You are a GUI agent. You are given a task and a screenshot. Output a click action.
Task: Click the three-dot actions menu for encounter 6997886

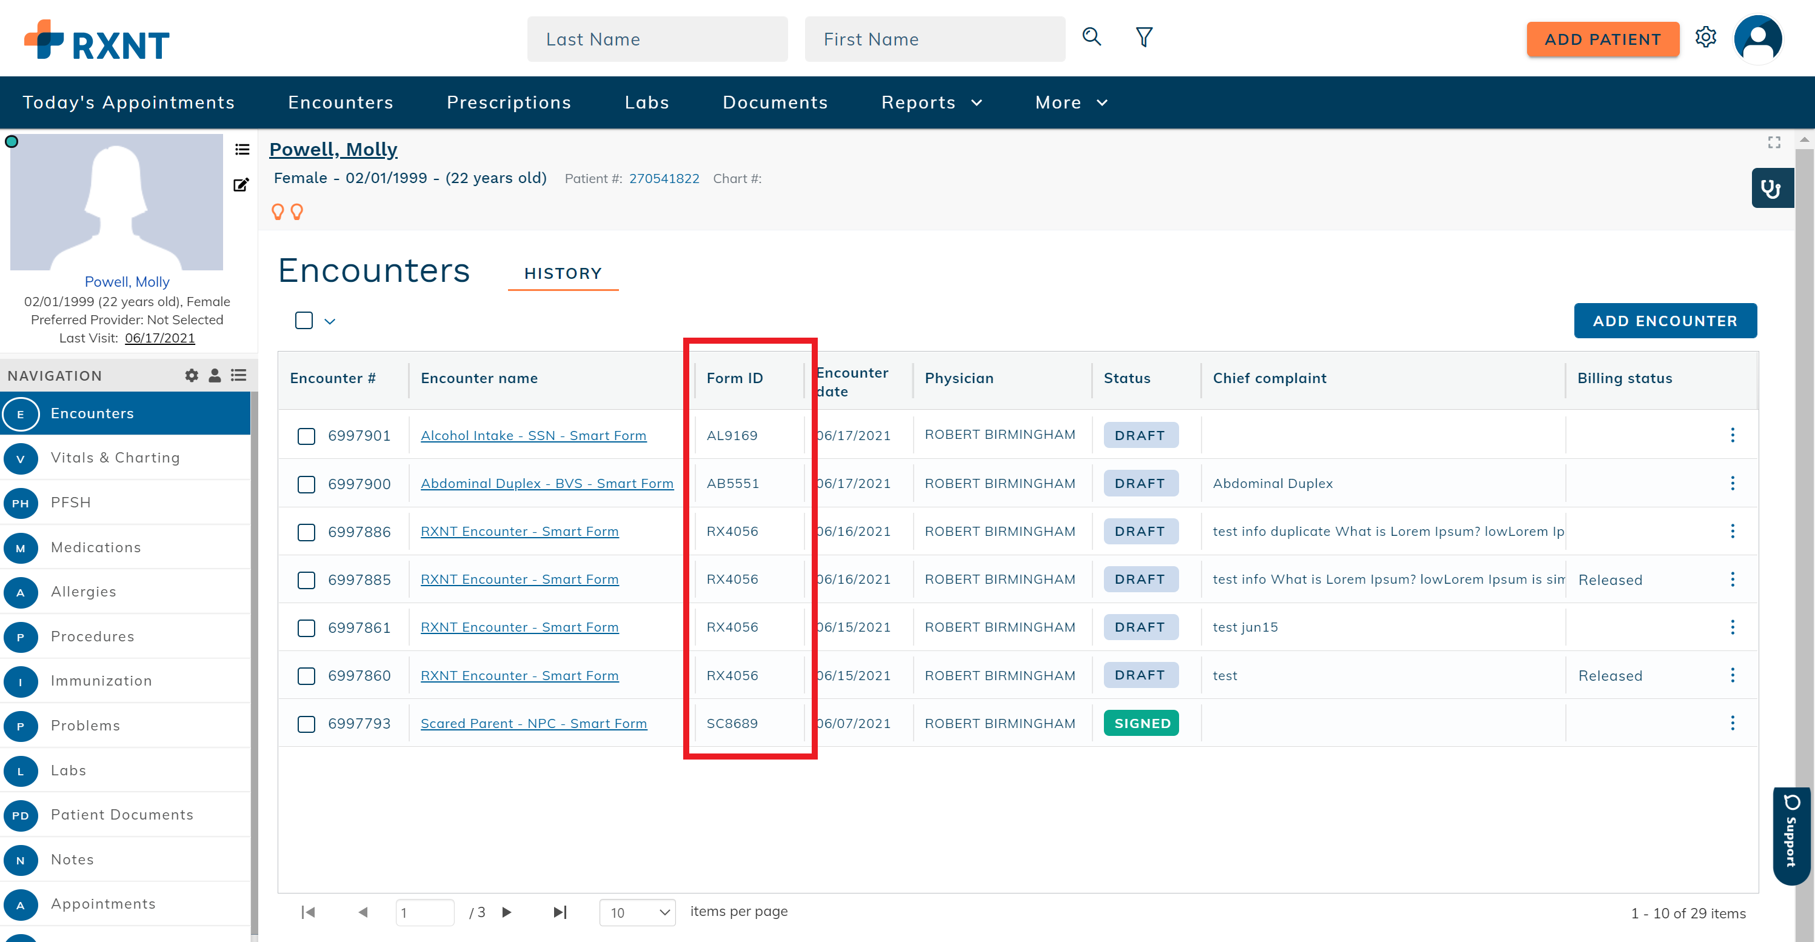point(1733,531)
